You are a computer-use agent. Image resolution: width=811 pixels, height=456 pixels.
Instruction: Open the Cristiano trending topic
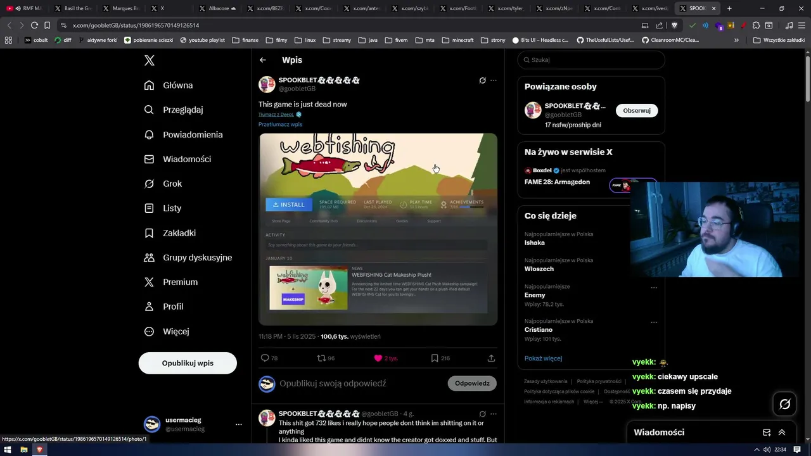(x=539, y=329)
